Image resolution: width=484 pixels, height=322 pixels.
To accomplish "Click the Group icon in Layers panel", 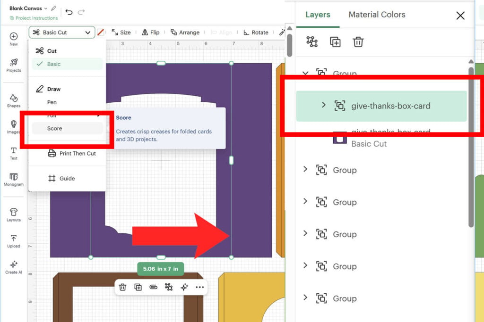I will coord(312,41).
